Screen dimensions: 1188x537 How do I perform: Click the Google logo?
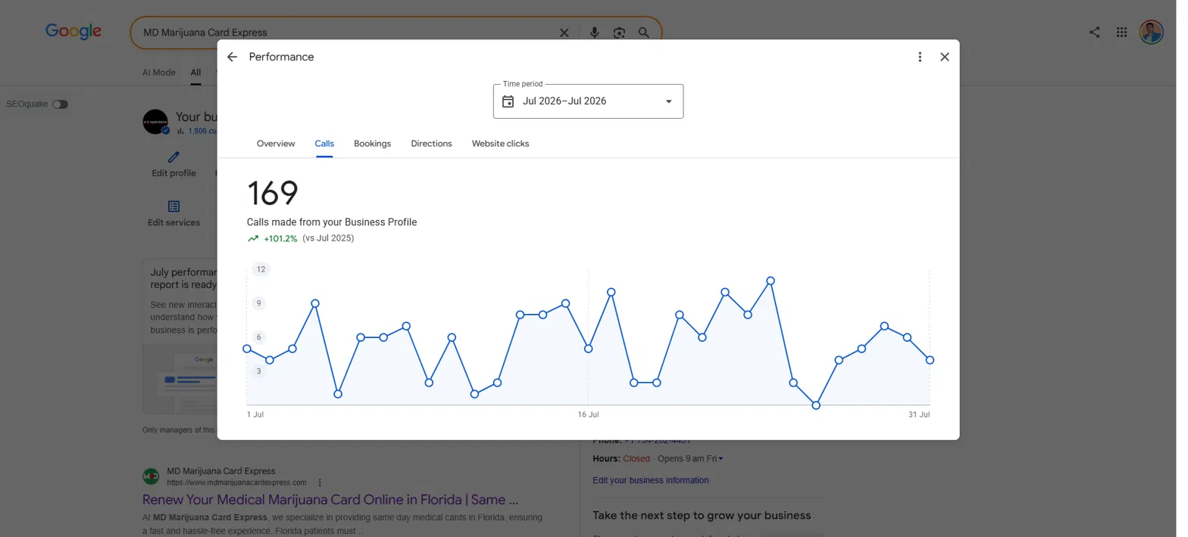pos(73,31)
